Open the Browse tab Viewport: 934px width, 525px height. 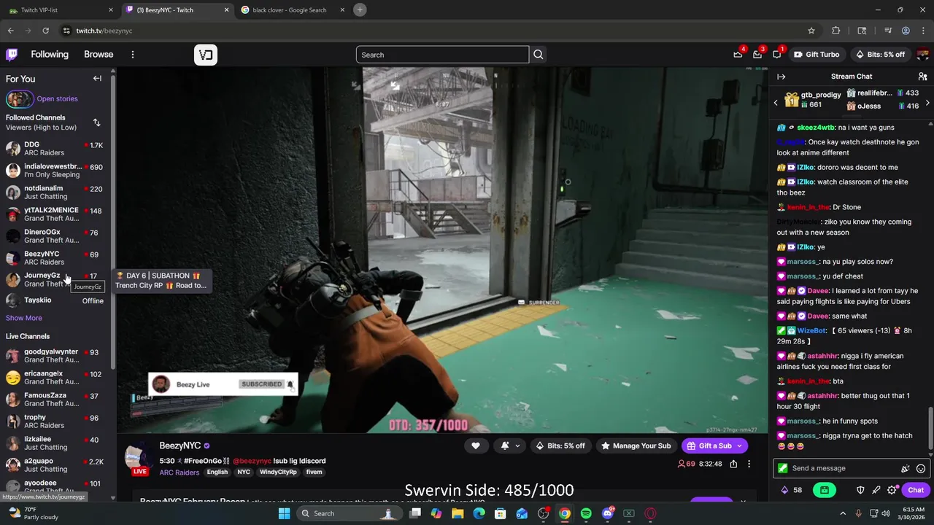click(99, 55)
